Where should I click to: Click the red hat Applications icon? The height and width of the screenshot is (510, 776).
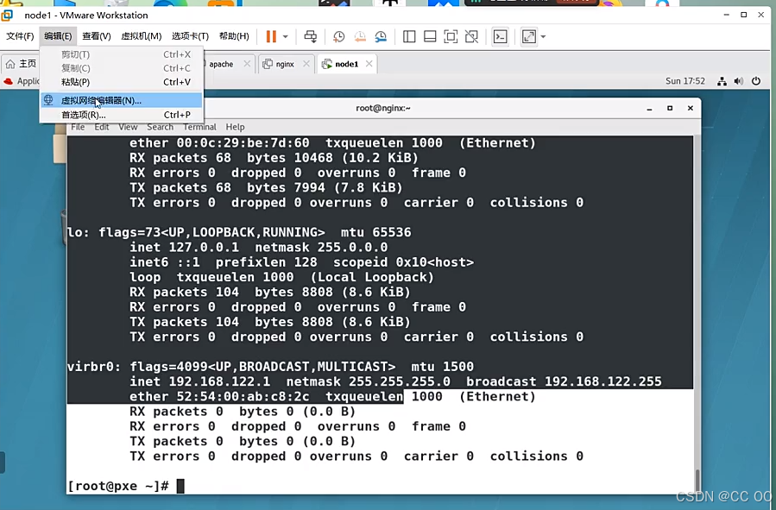pyautogui.click(x=9, y=81)
